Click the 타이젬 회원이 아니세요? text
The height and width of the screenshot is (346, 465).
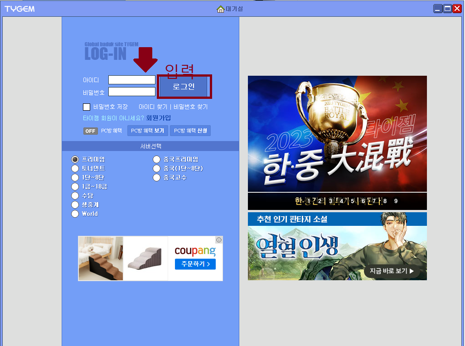pos(113,118)
